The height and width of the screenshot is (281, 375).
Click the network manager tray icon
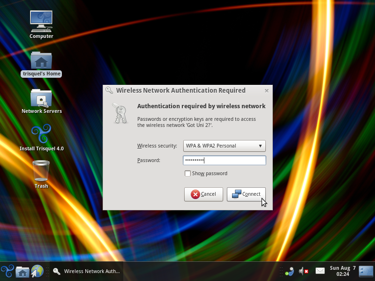tap(289, 271)
